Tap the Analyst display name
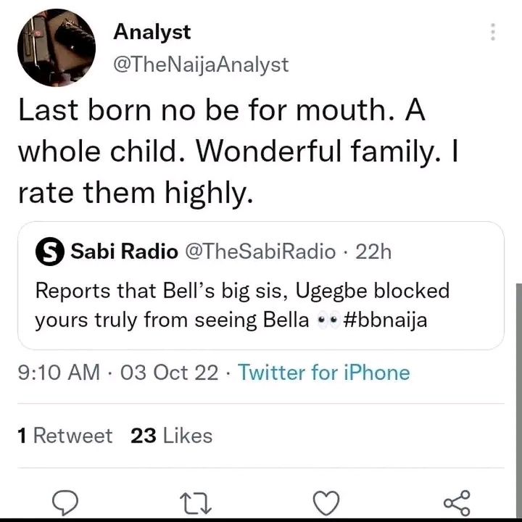The height and width of the screenshot is (522, 522). click(152, 32)
